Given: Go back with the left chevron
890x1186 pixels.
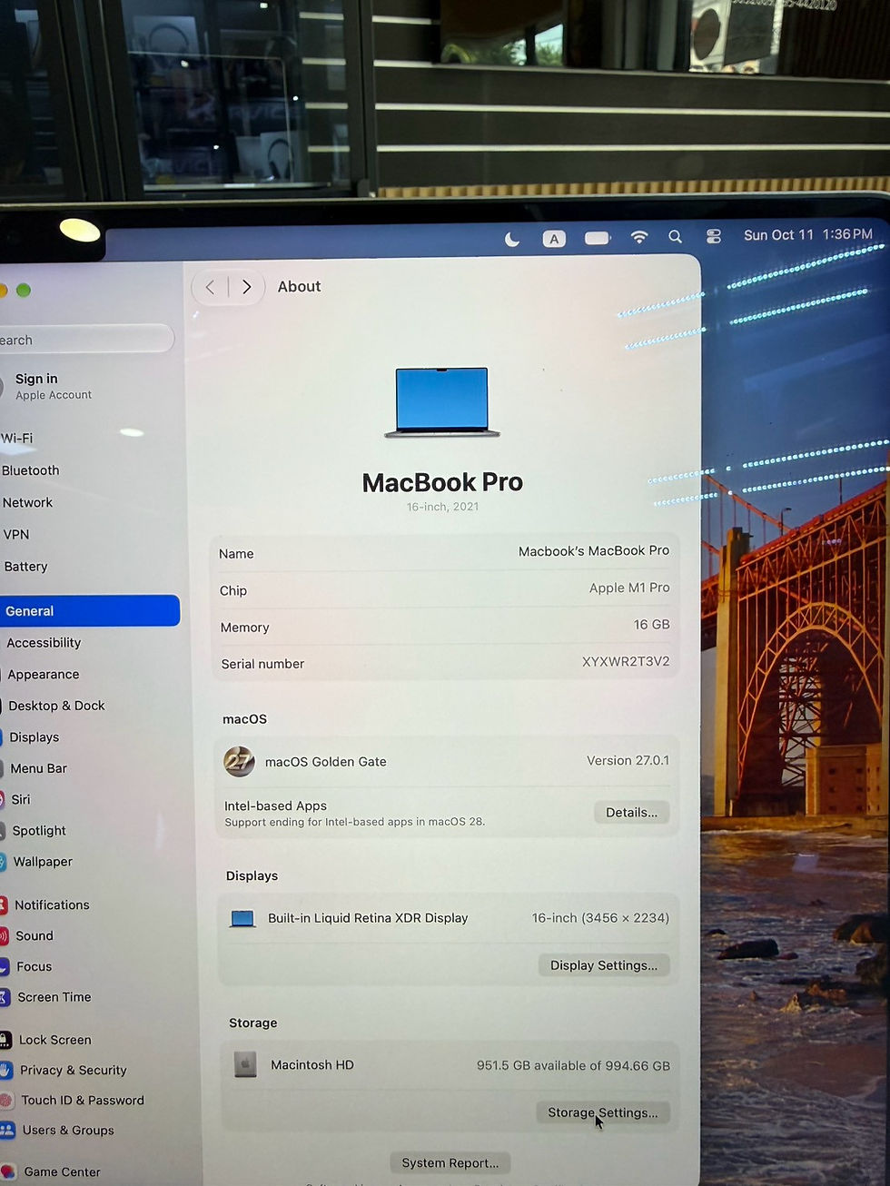Looking at the screenshot, I should (x=210, y=287).
